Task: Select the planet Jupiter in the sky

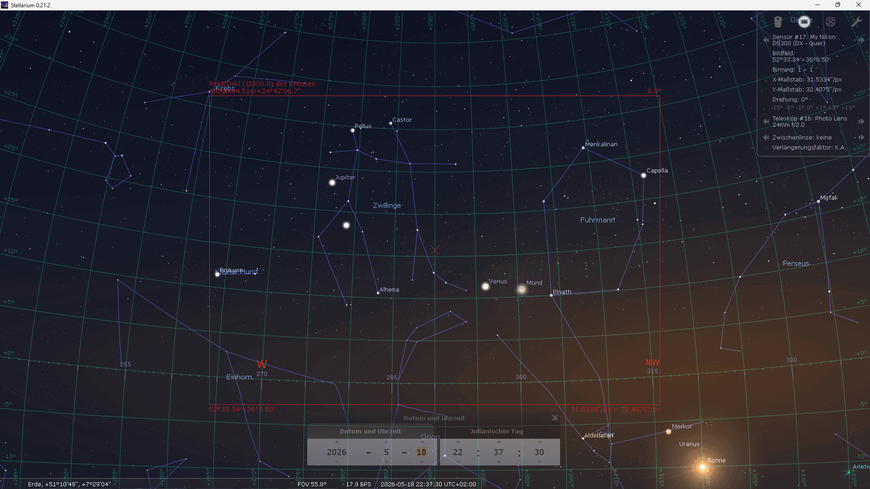Action: tap(332, 183)
